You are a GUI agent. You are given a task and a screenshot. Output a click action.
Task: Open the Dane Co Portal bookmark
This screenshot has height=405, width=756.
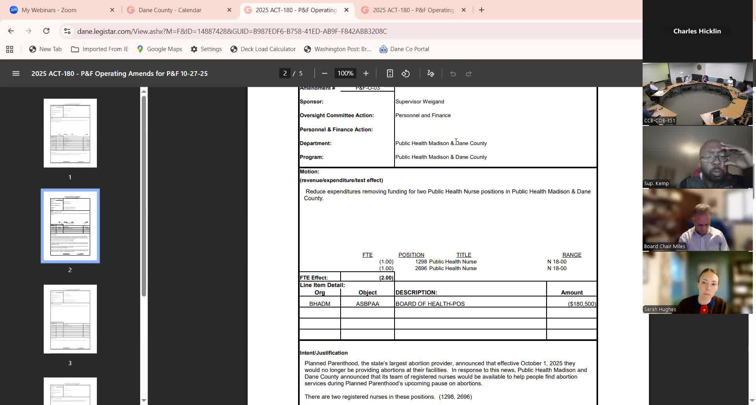pyautogui.click(x=404, y=49)
